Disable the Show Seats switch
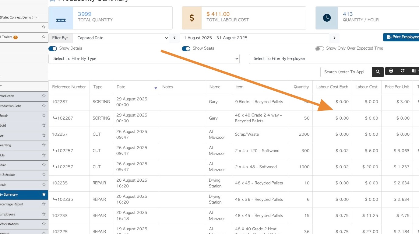Viewport: 419px width, 234px height. point(186,49)
